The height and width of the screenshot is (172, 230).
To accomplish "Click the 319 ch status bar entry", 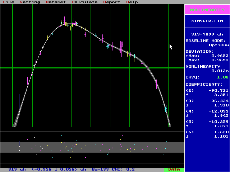I will (x=17, y=169).
